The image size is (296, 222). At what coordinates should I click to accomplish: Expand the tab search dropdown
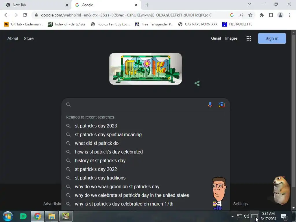pos(249,4)
